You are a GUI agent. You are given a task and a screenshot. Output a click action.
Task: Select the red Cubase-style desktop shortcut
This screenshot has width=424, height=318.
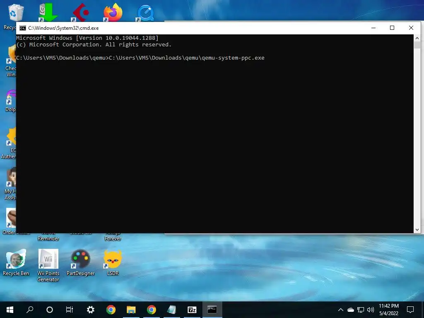tap(81, 12)
